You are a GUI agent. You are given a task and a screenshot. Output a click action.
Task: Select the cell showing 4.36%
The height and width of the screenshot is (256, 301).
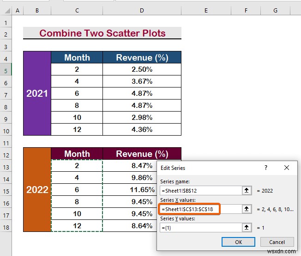(x=142, y=129)
